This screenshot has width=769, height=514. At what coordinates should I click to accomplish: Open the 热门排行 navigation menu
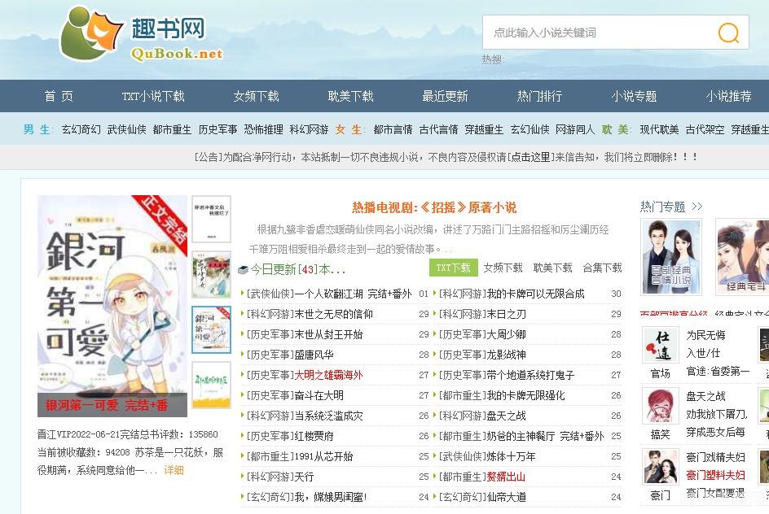(x=538, y=95)
